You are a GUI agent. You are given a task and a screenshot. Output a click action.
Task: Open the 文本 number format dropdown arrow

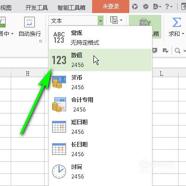coord(100,20)
